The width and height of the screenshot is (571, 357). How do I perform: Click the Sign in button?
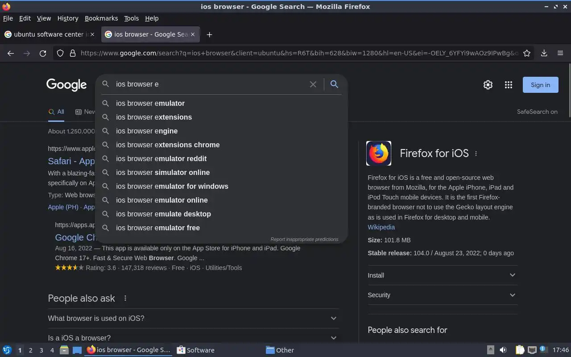[x=540, y=85]
